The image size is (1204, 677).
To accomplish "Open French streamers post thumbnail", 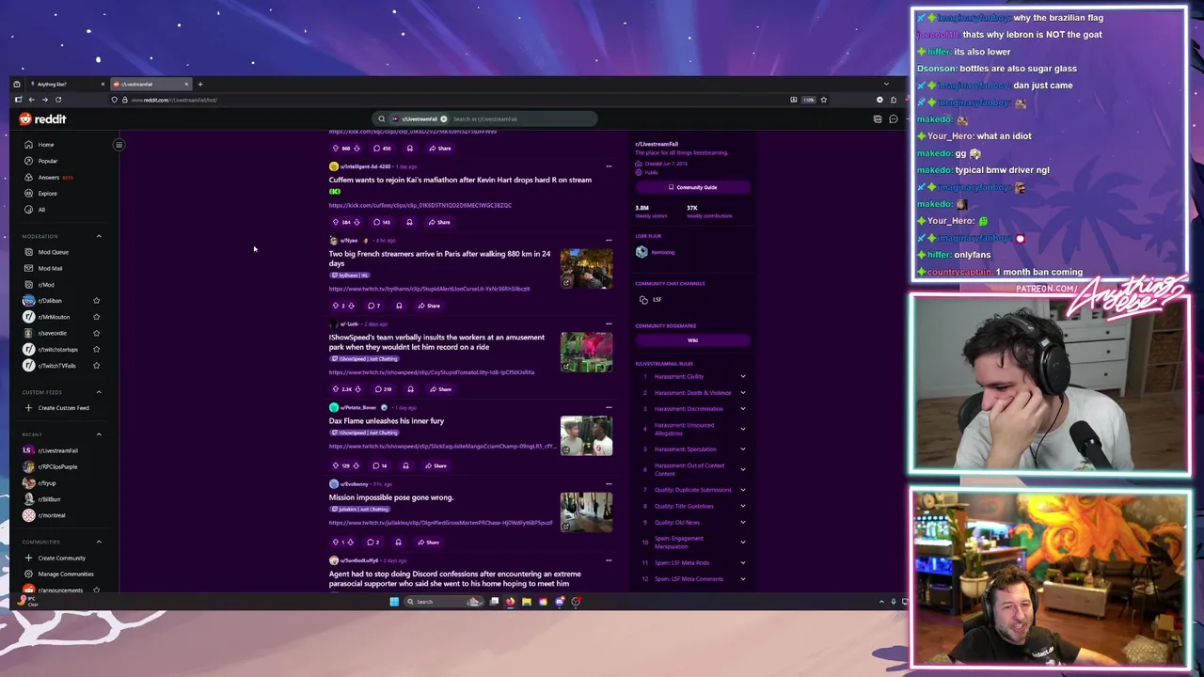I will pyautogui.click(x=586, y=268).
